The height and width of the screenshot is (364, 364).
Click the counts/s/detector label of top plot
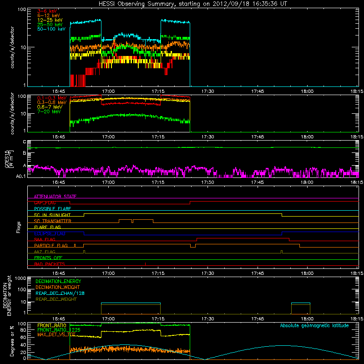coord(12,47)
